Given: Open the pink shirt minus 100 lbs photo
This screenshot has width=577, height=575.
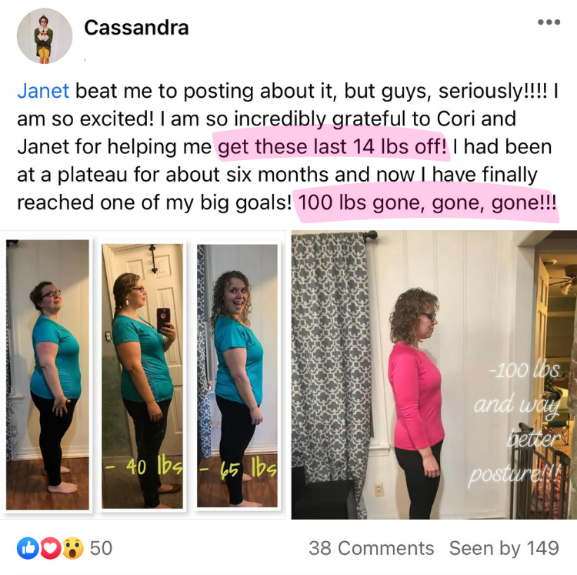Looking at the screenshot, I should click(x=434, y=375).
